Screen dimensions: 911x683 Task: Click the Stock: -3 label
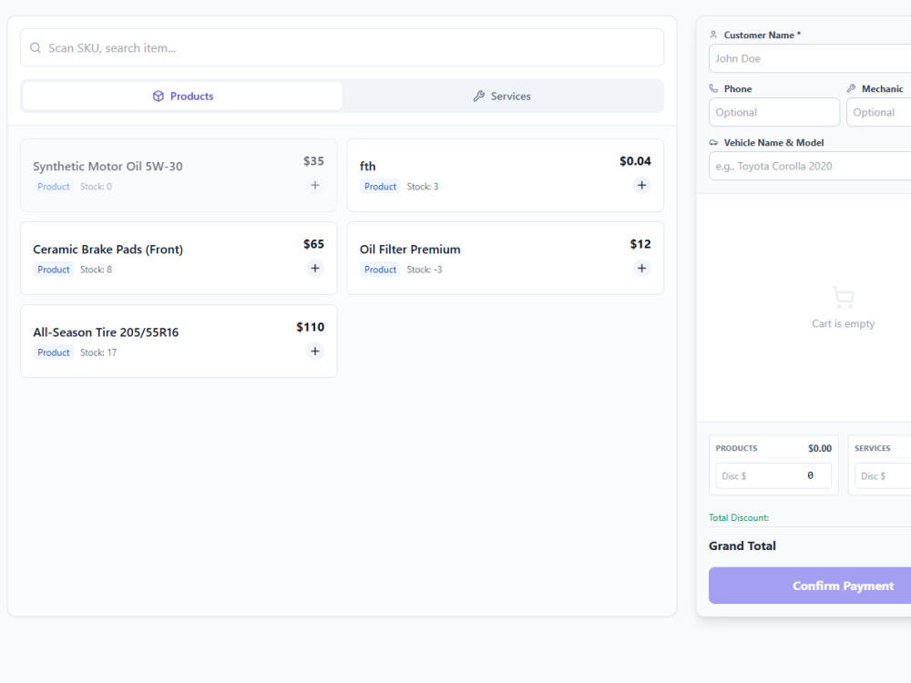pos(425,270)
